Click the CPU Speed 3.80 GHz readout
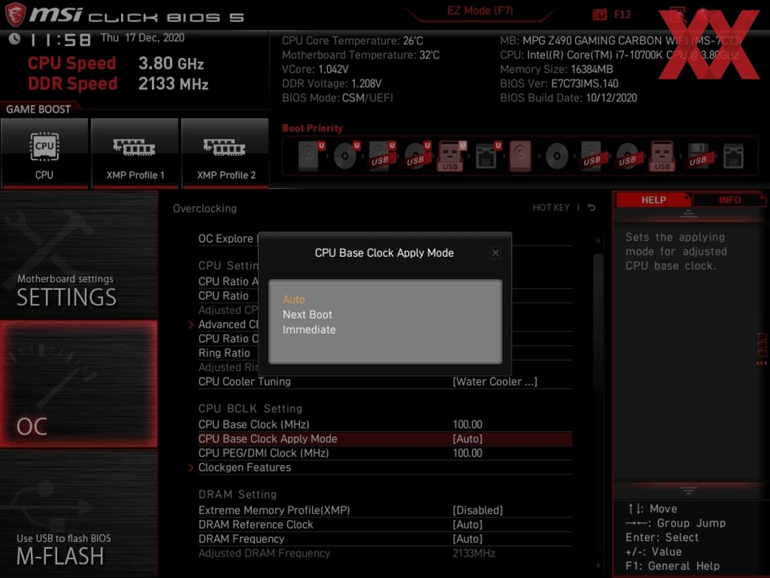770x578 pixels. (116, 63)
